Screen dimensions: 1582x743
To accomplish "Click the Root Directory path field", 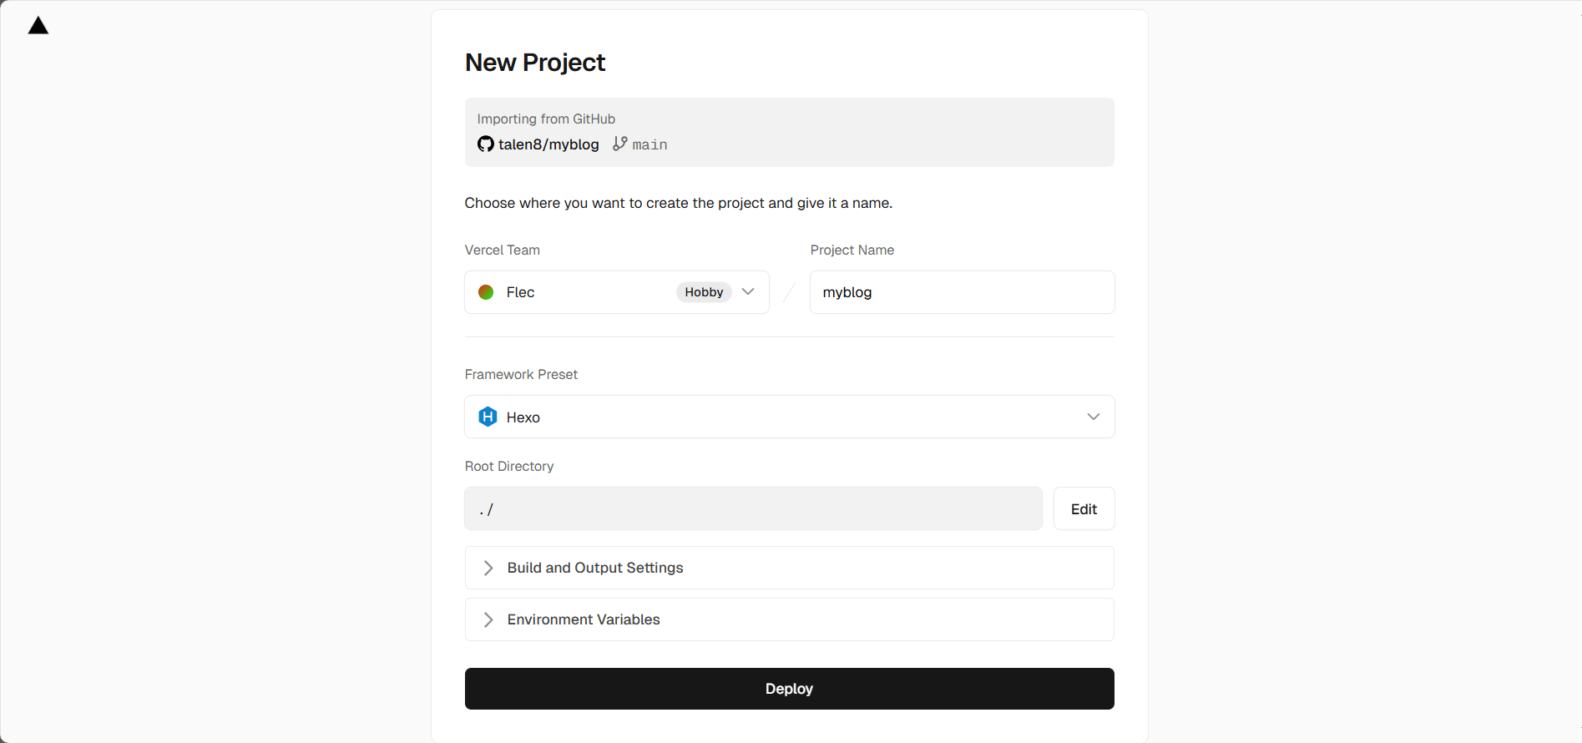I will pos(753,508).
